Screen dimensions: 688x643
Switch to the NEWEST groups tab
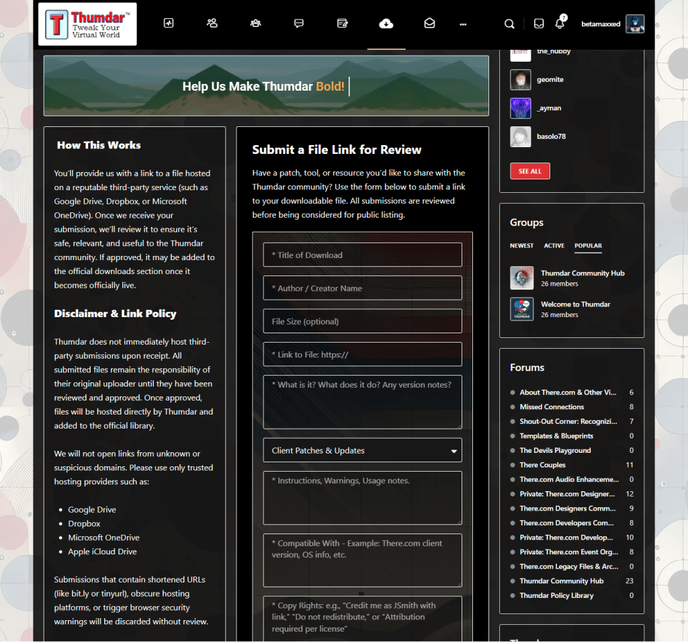(521, 246)
